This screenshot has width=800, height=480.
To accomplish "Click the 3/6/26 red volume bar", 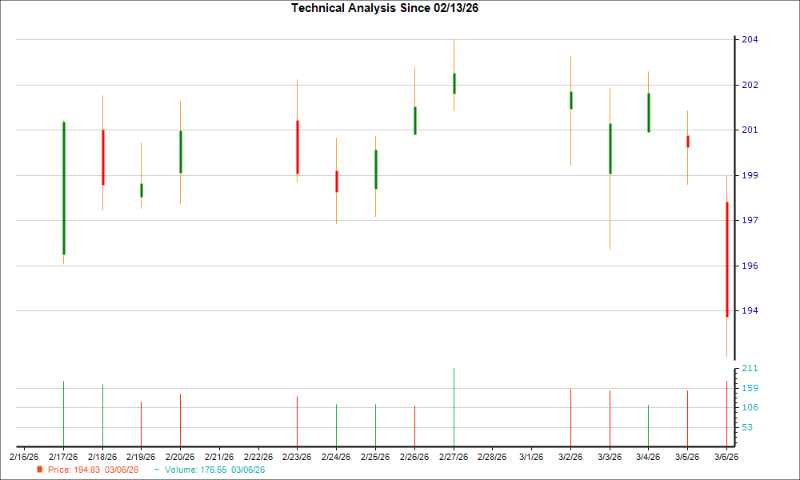I will pyautogui.click(x=727, y=414).
